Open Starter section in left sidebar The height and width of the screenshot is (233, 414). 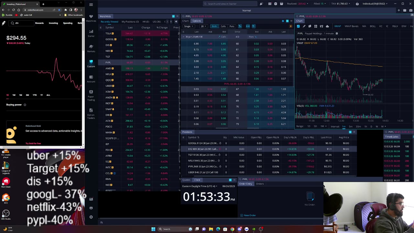pos(91,33)
